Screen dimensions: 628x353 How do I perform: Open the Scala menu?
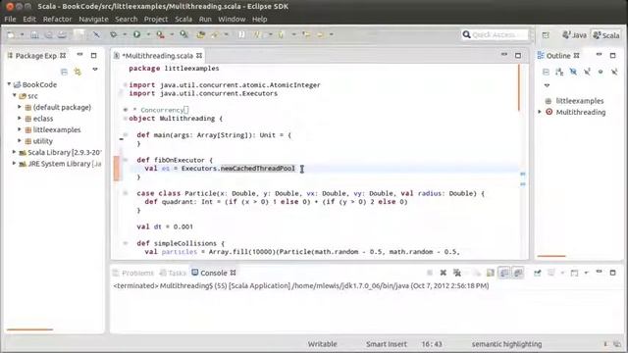[x=183, y=20]
